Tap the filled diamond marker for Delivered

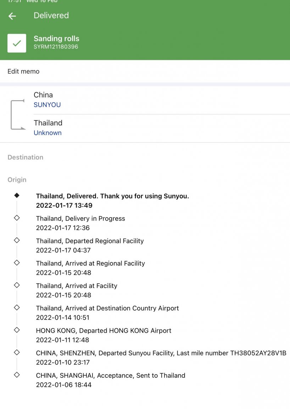17,195
